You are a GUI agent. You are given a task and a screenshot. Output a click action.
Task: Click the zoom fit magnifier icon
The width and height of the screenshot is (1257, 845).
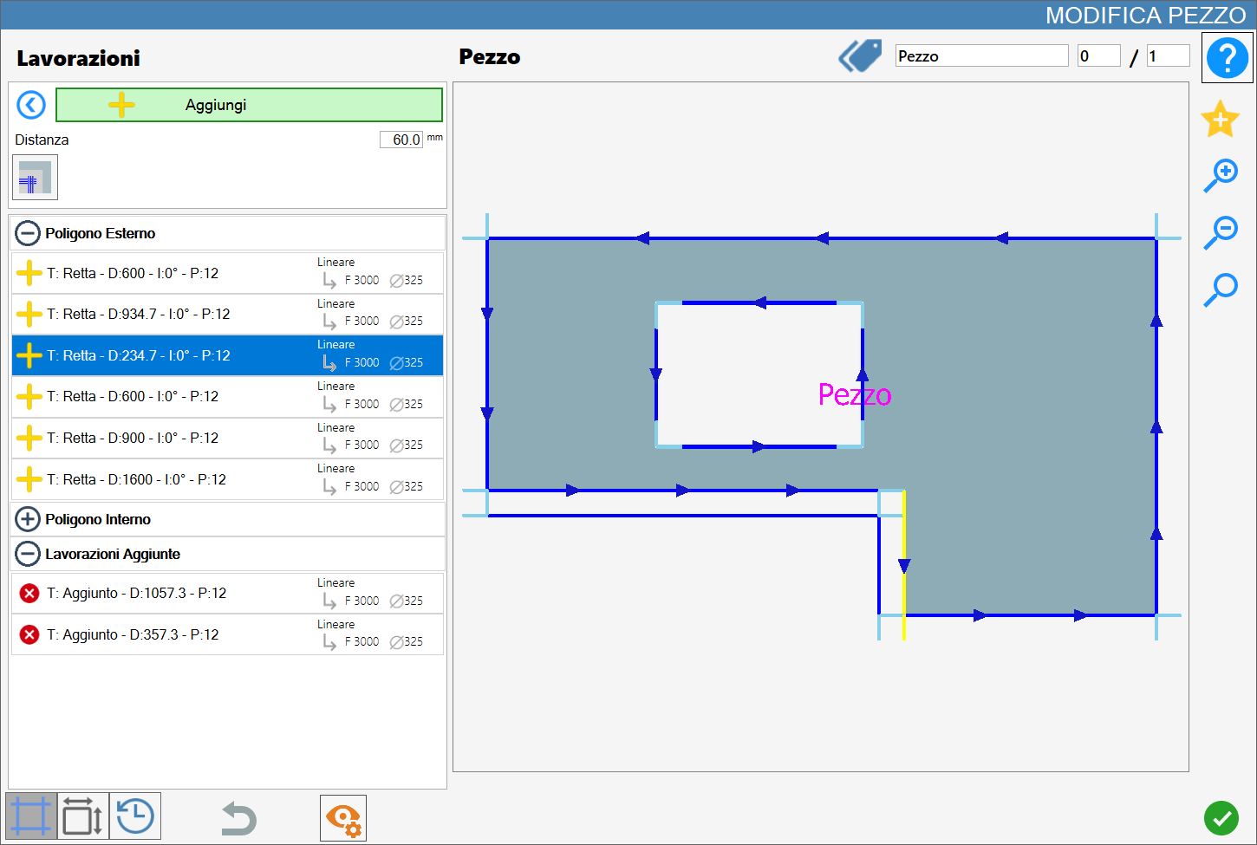[x=1221, y=289]
